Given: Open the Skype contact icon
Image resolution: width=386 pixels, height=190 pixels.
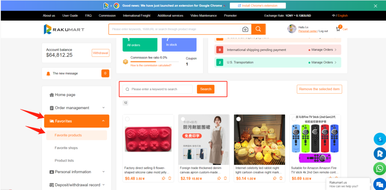Looking at the screenshot, I should point(380,139).
